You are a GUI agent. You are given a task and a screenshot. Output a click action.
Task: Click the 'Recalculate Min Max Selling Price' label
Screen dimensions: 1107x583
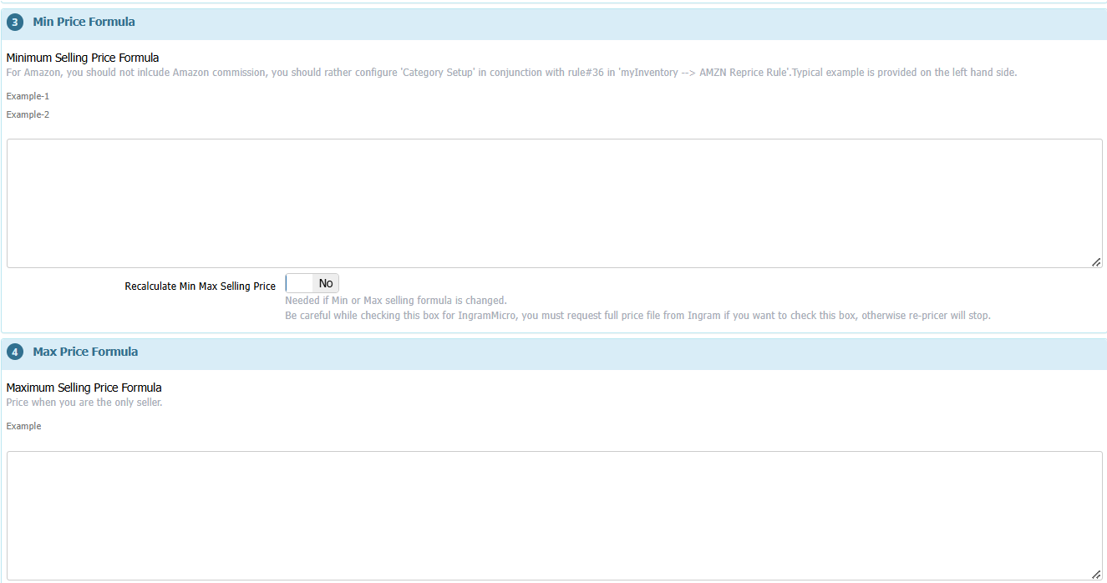[x=200, y=286]
